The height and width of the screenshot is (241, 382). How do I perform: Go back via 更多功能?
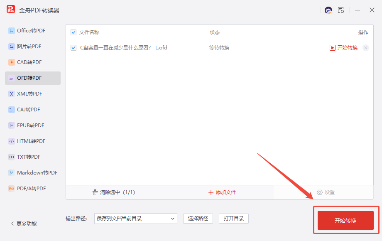(24, 224)
